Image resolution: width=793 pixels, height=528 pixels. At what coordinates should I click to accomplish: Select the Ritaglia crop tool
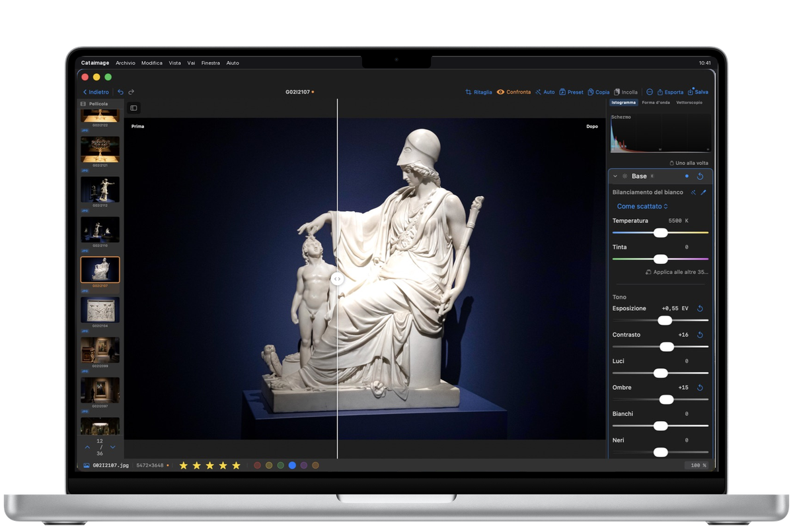click(x=478, y=92)
